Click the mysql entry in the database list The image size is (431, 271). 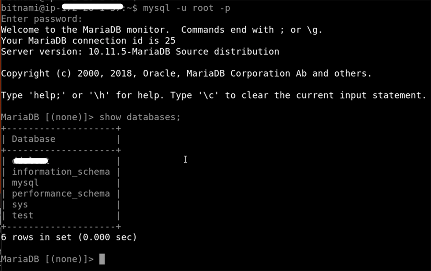tap(25, 183)
